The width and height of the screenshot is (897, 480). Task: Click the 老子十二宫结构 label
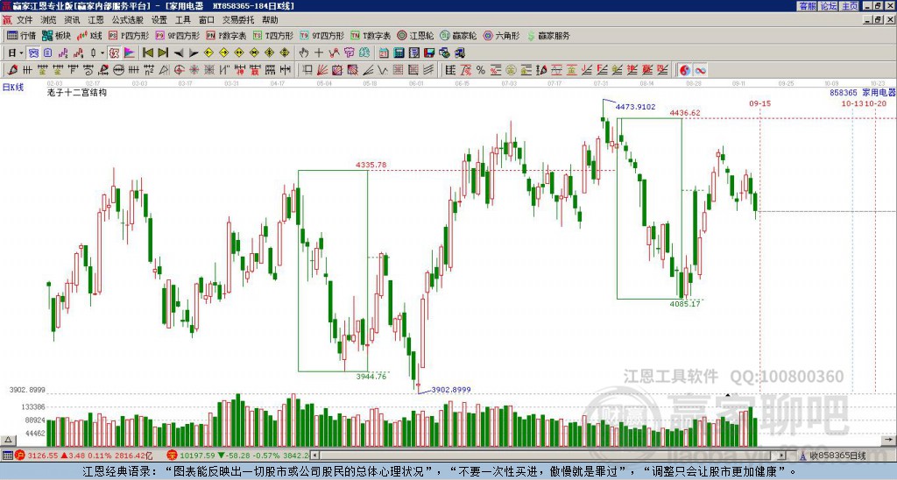pyautogui.click(x=77, y=92)
